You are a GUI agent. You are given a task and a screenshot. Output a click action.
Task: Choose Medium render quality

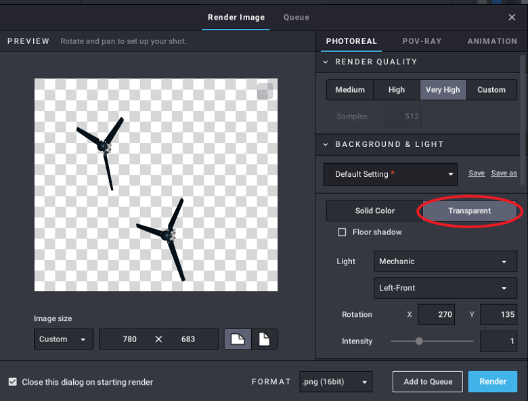tap(350, 89)
